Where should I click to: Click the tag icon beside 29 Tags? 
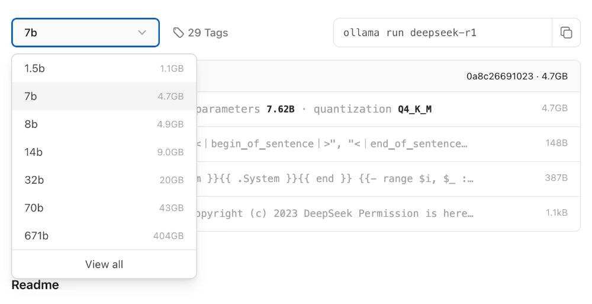178,33
